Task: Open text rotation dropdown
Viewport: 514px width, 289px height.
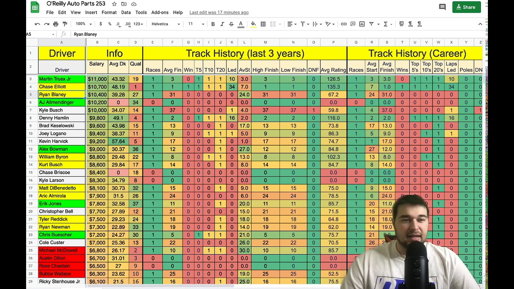Action: (x=330, y=24)
